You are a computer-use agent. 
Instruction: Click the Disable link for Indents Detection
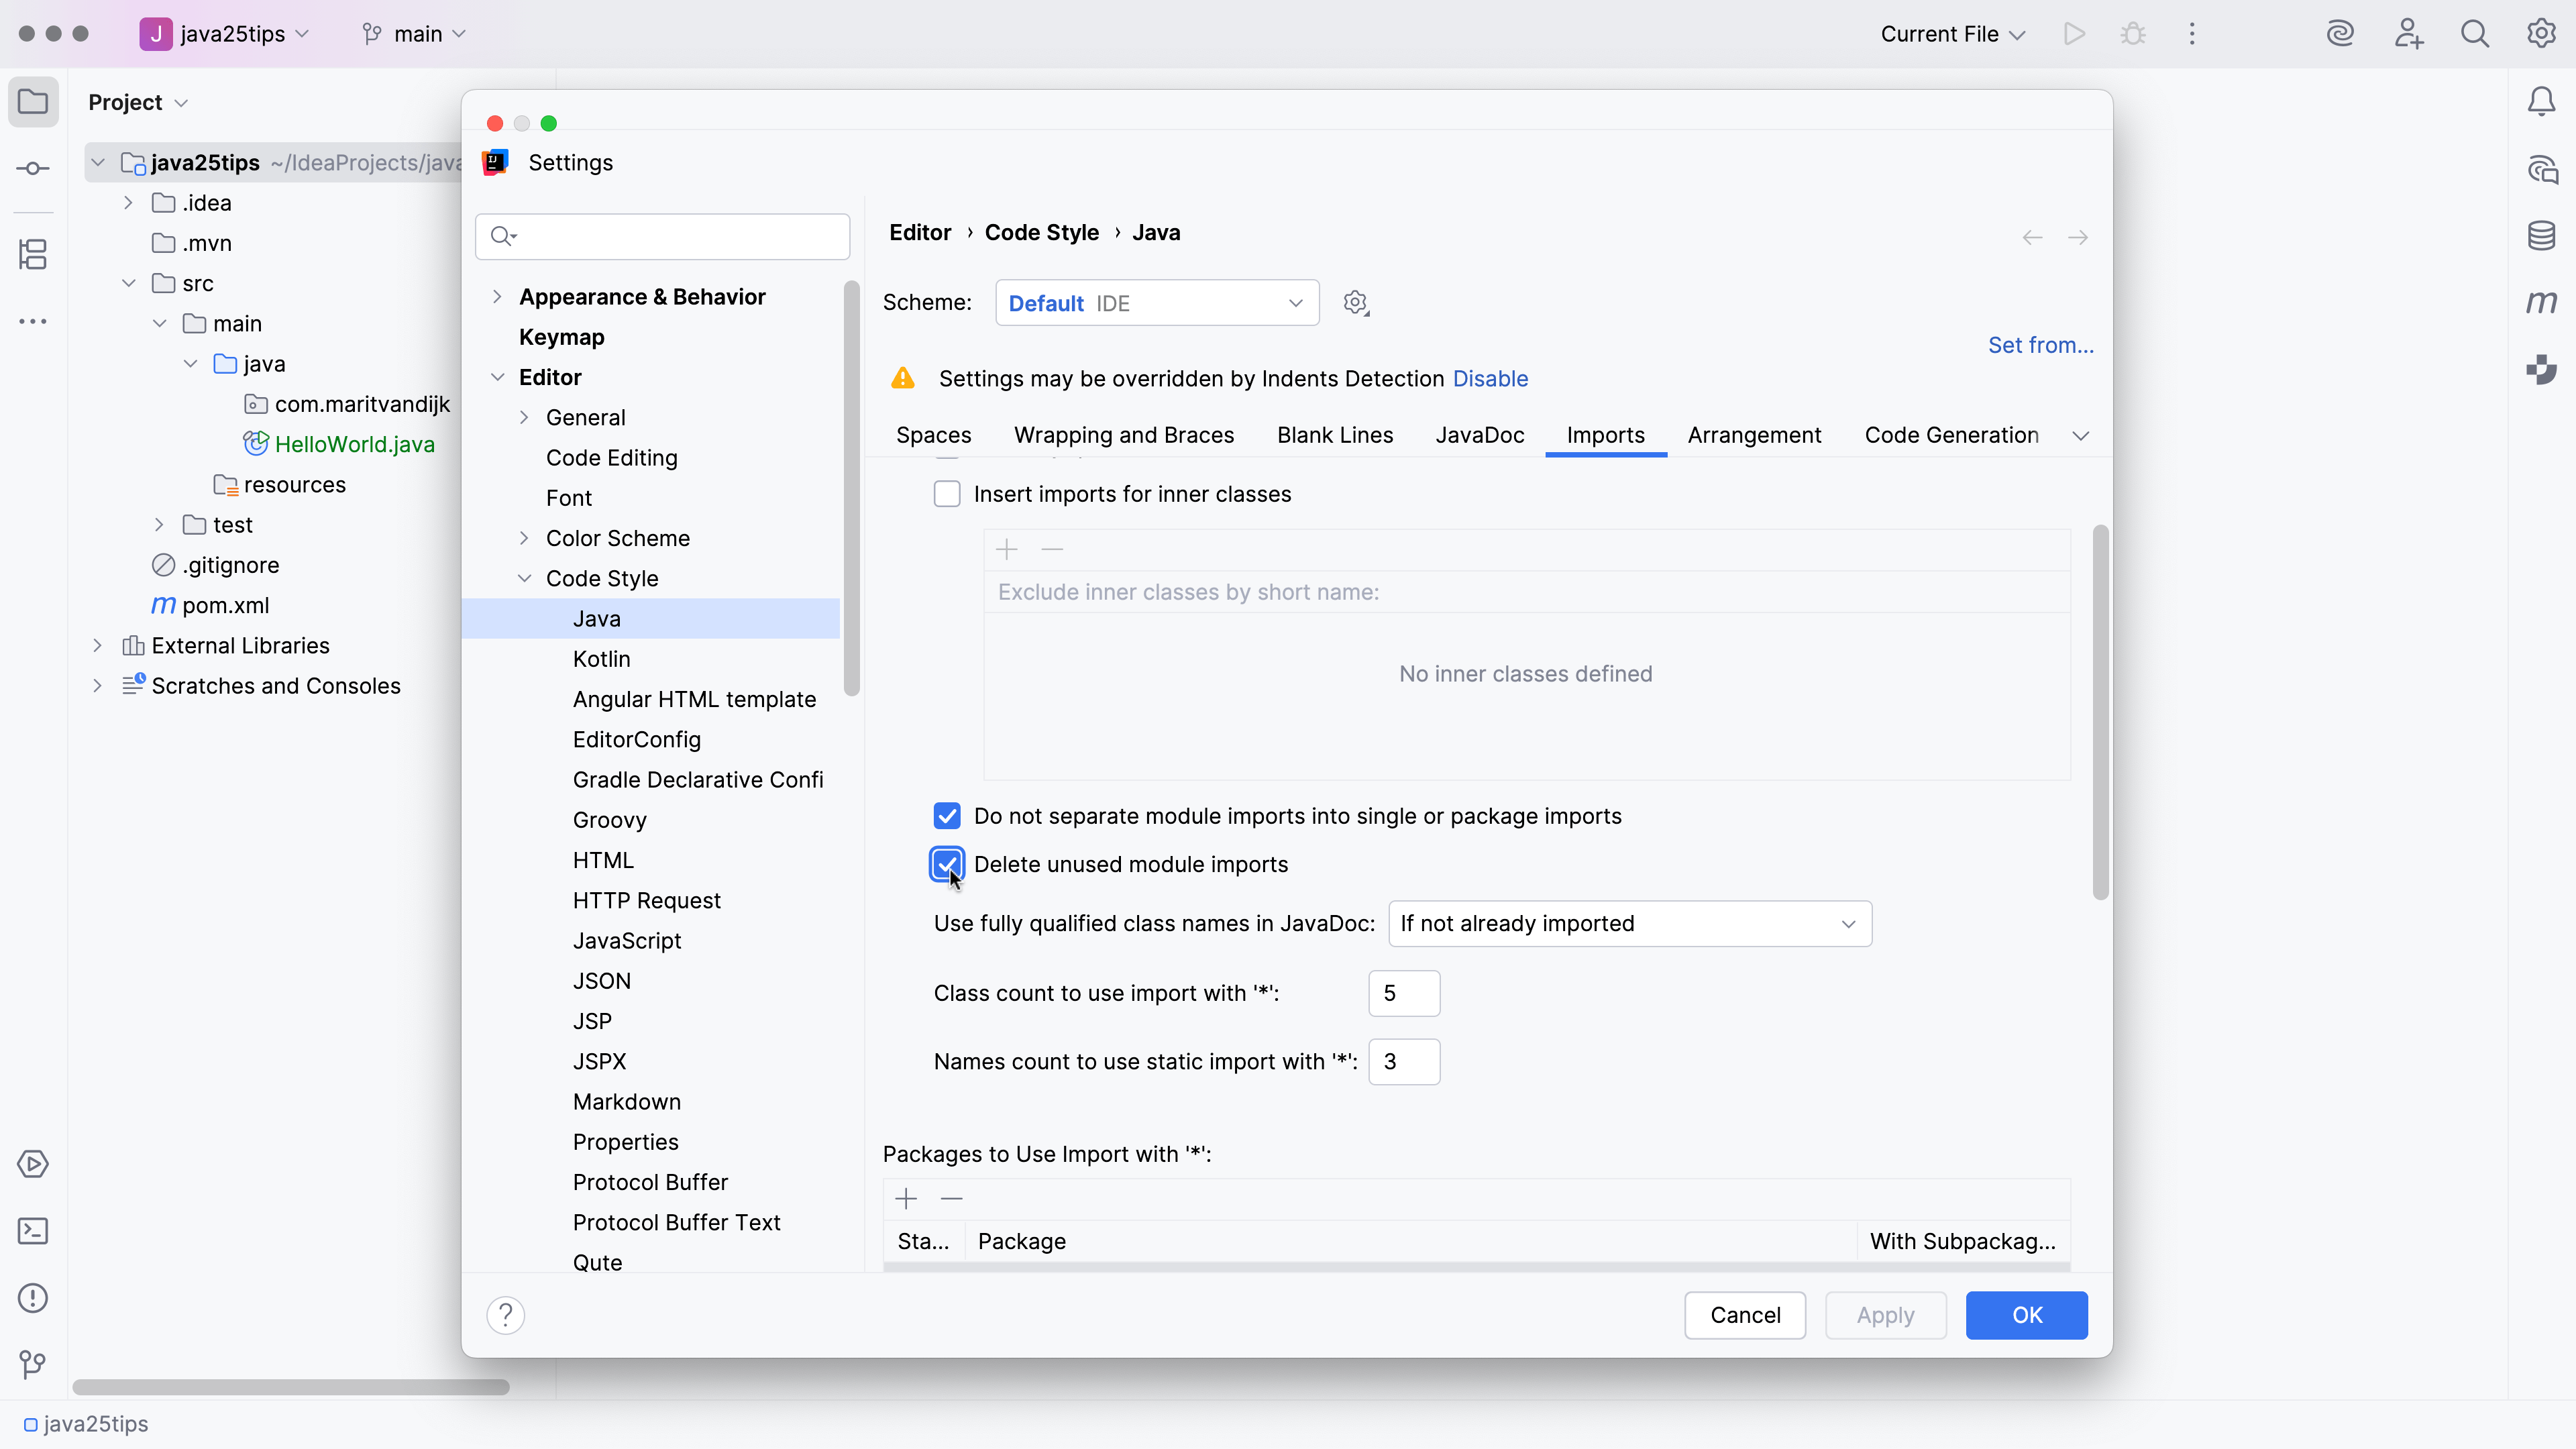point(1490,378)
